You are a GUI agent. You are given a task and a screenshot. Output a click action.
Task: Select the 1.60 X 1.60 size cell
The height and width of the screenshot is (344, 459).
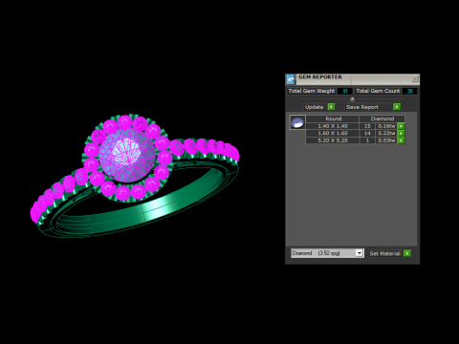[333, 133]
